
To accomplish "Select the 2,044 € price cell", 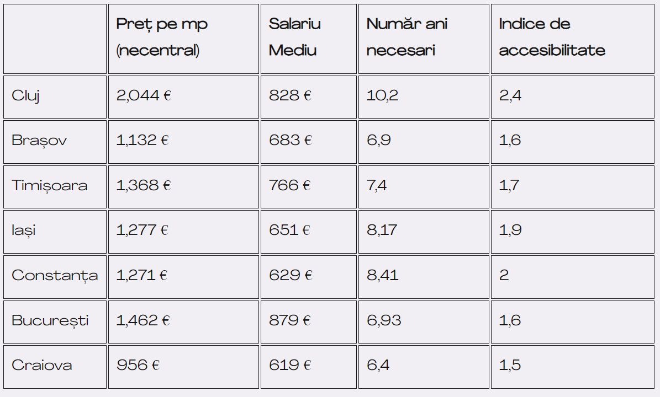I will pyautogui.click(x=183, y=97).
